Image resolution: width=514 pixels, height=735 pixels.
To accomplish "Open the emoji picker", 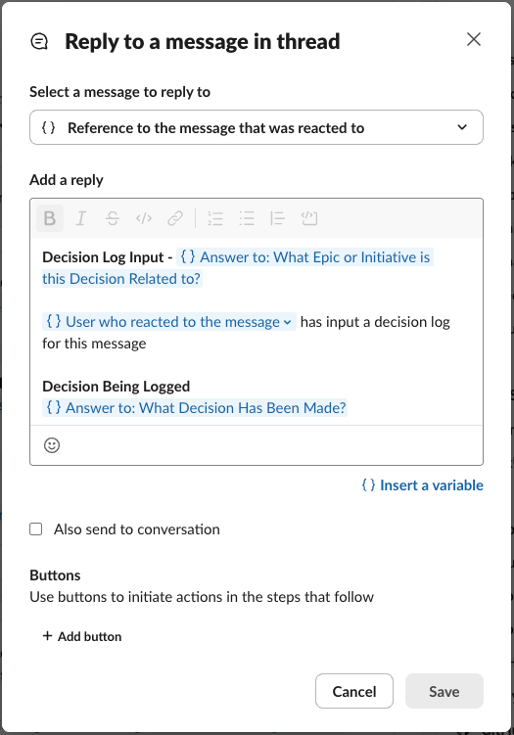I will (x=52, y=445).
